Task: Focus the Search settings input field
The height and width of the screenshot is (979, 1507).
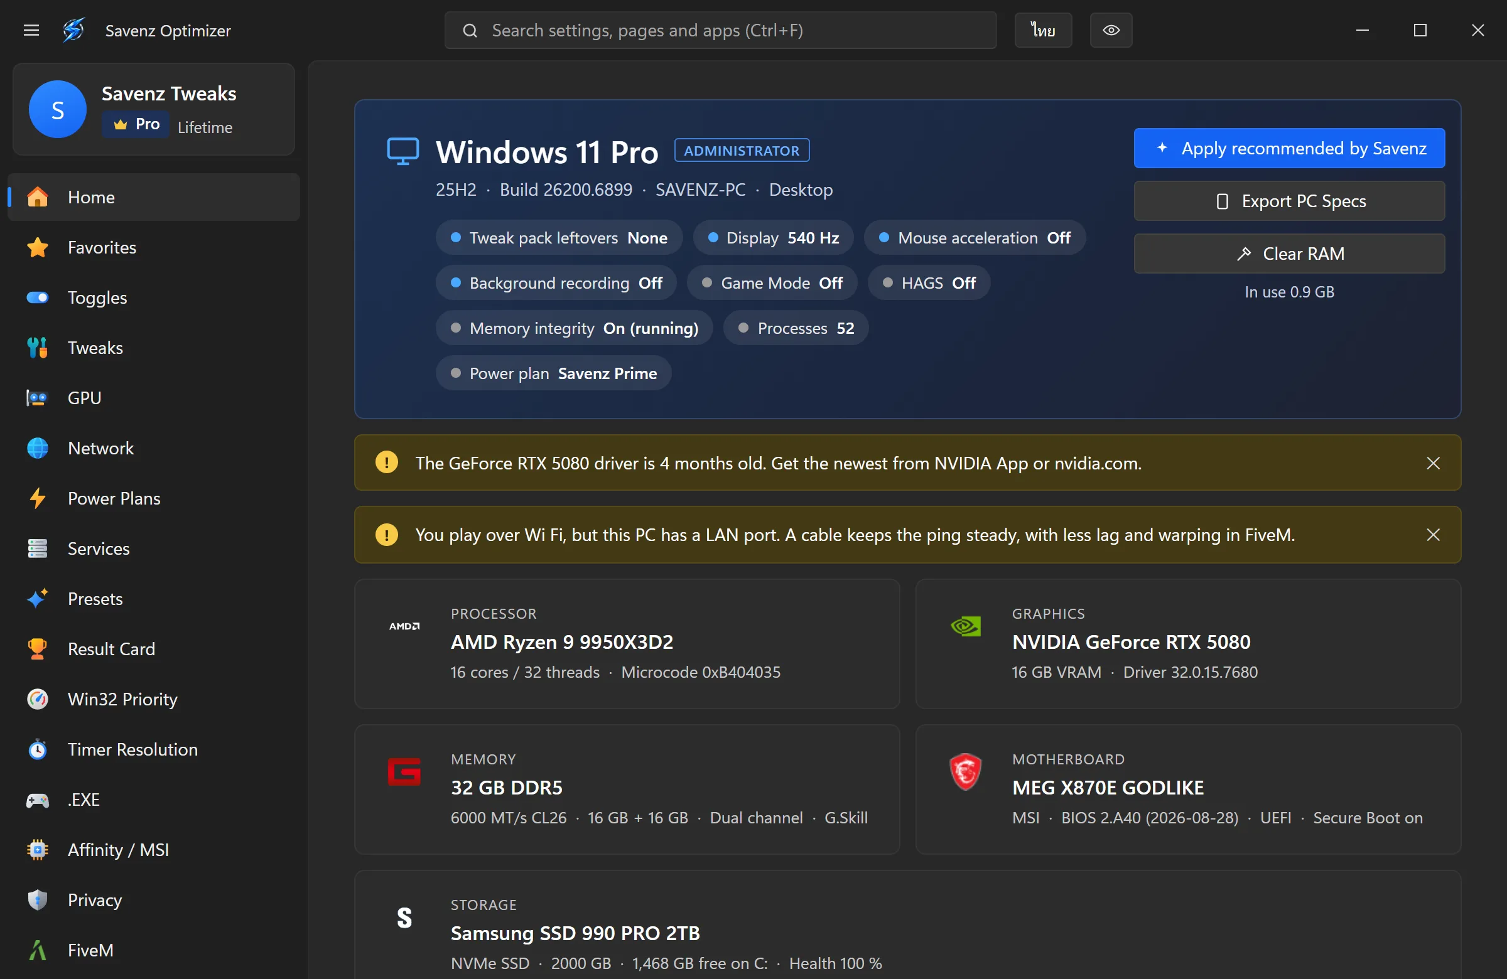Action: pyautogui.click(x=720, y=29)
